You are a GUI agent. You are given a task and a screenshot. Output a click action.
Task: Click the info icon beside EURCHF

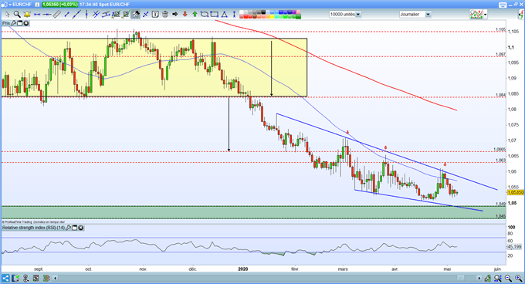click(37, 5)
